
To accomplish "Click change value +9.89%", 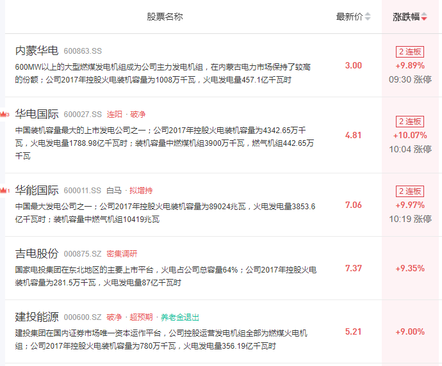I will click(x=410, y=66).
